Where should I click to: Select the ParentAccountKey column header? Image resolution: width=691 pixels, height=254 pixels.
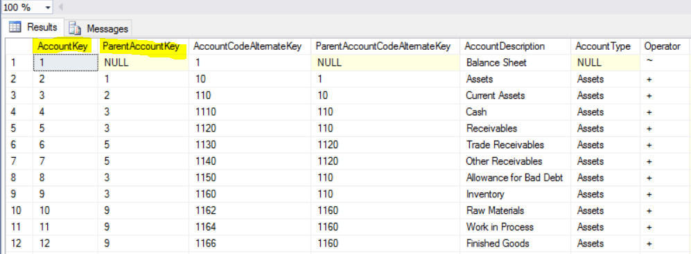point(143,46)
